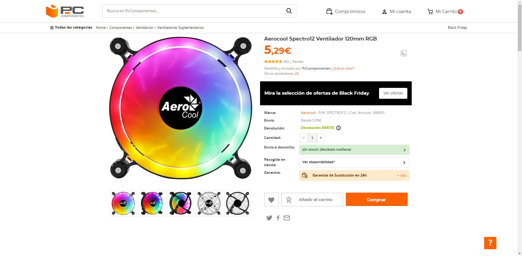
Task: Expand the home delivery stock row
Action: point(354,150)
